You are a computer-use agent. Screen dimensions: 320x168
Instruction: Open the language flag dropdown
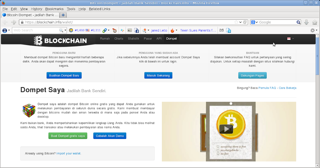[x=290, y=39]
